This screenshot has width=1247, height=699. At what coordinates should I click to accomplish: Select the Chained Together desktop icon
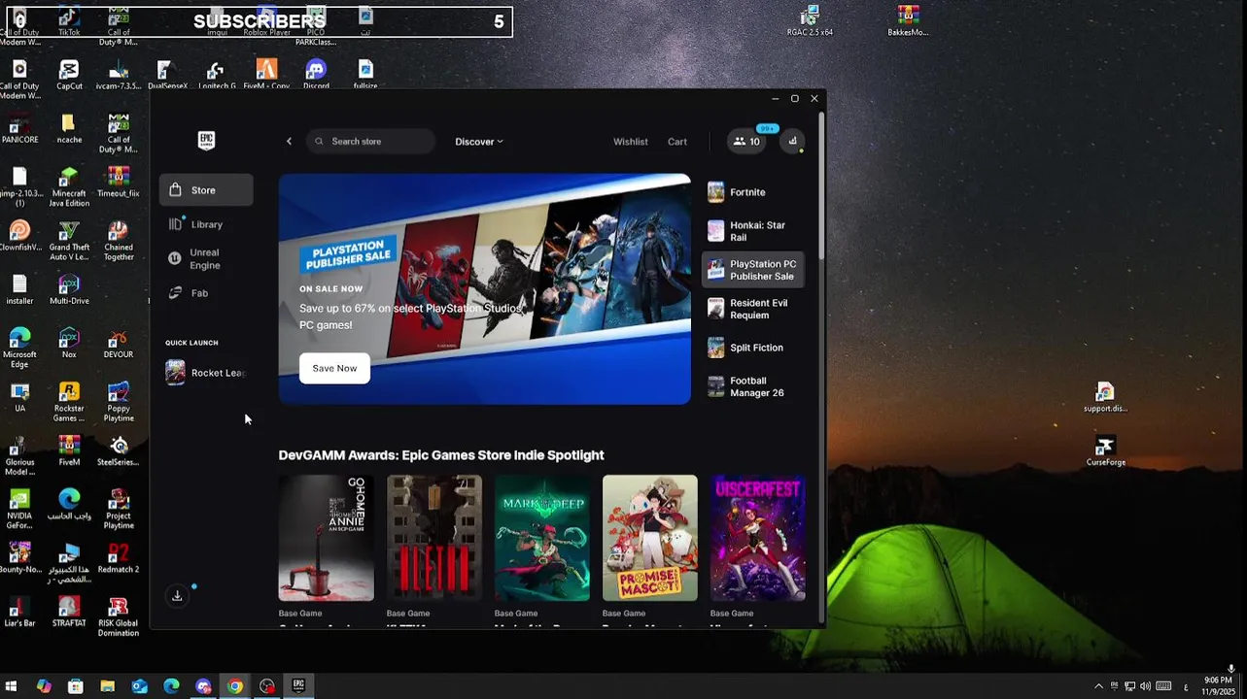[x=119, y=242]
